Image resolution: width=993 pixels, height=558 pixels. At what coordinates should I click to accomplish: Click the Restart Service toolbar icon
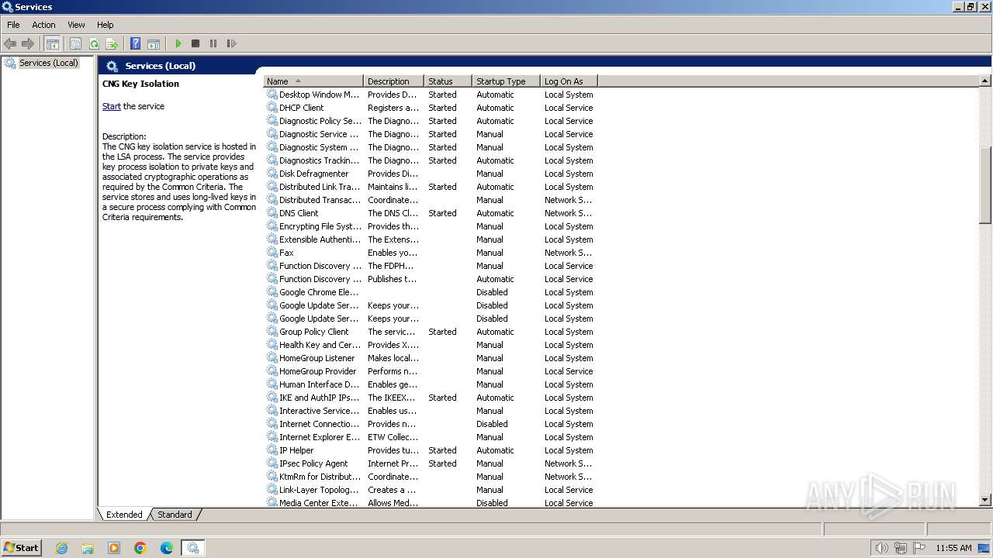coord(231,43)
